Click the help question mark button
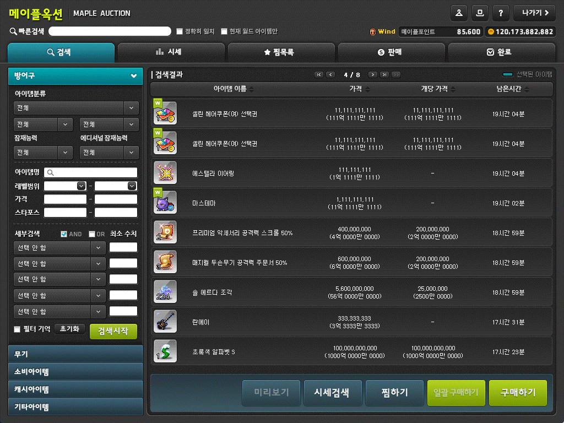564x423 pixels. coord(500,13)
